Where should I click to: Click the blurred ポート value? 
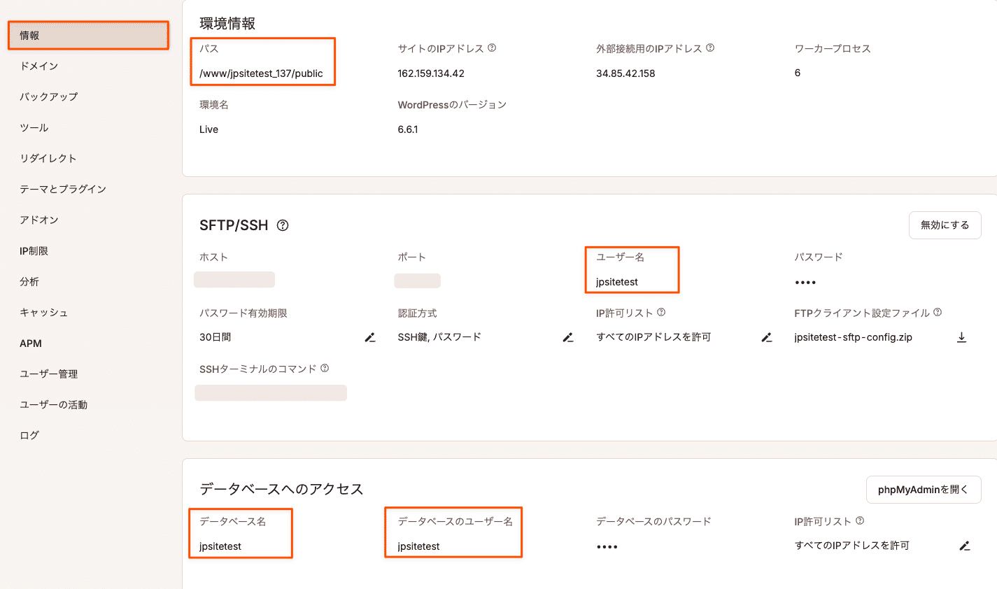click(417, 281)
